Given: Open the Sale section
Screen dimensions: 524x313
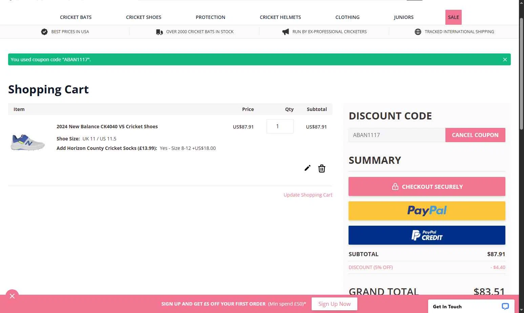Looking at the screenshot, I should pyautogui.click(x=453, y=17).
